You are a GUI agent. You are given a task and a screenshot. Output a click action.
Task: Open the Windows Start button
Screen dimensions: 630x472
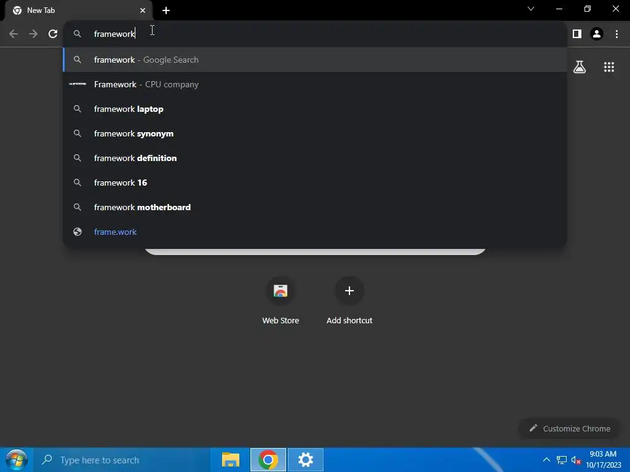point(17,460)
